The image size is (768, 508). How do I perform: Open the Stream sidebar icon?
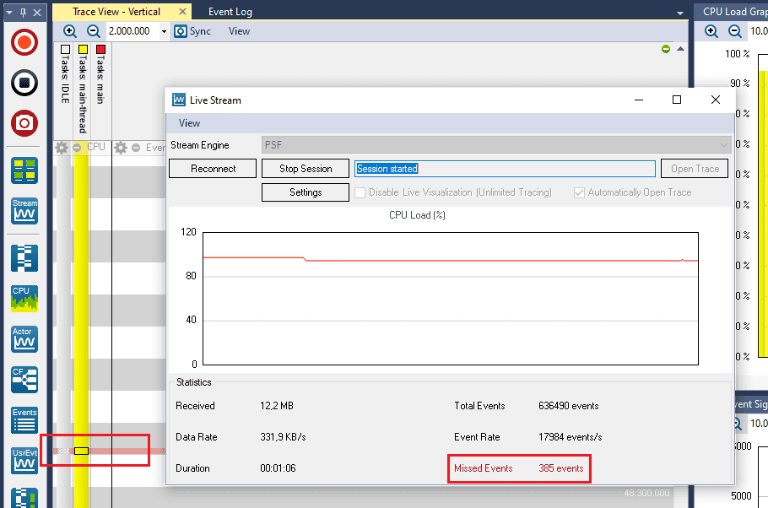tap(24, 211)
